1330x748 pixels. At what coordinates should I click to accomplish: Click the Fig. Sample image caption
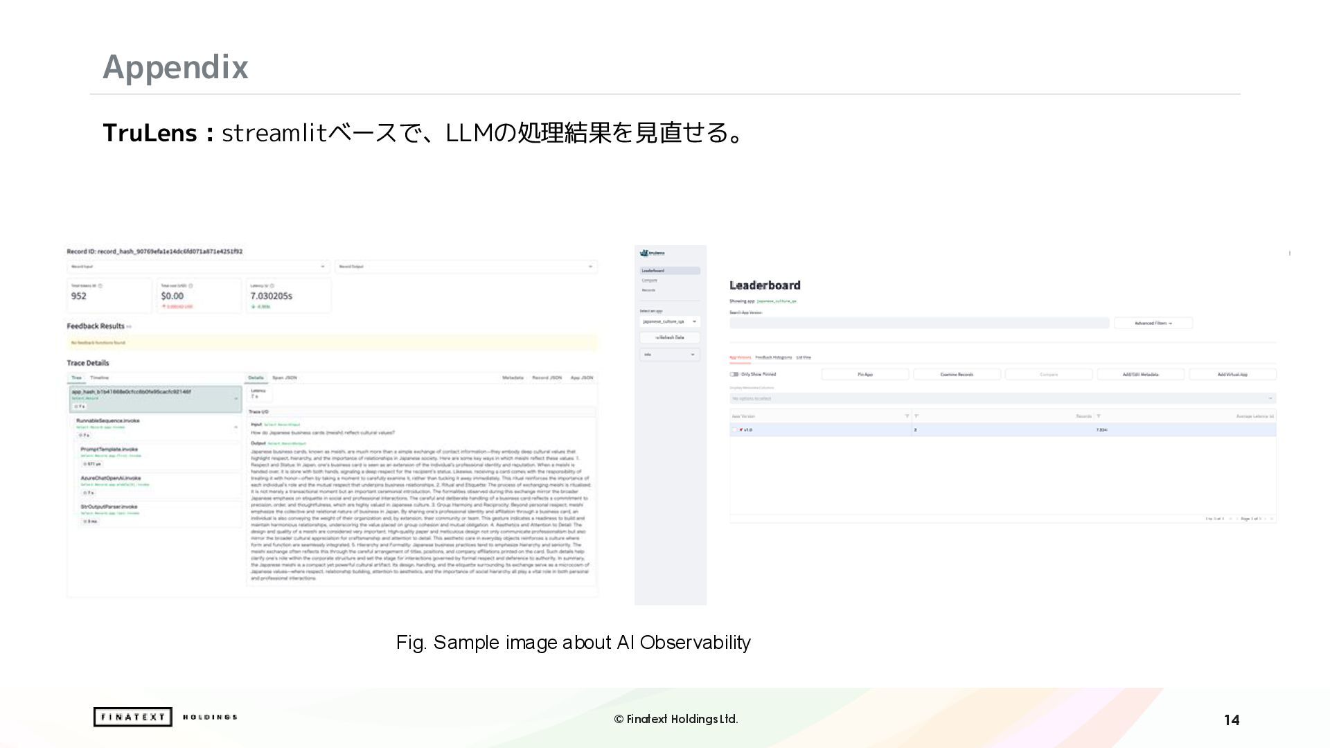pos(574,643)
